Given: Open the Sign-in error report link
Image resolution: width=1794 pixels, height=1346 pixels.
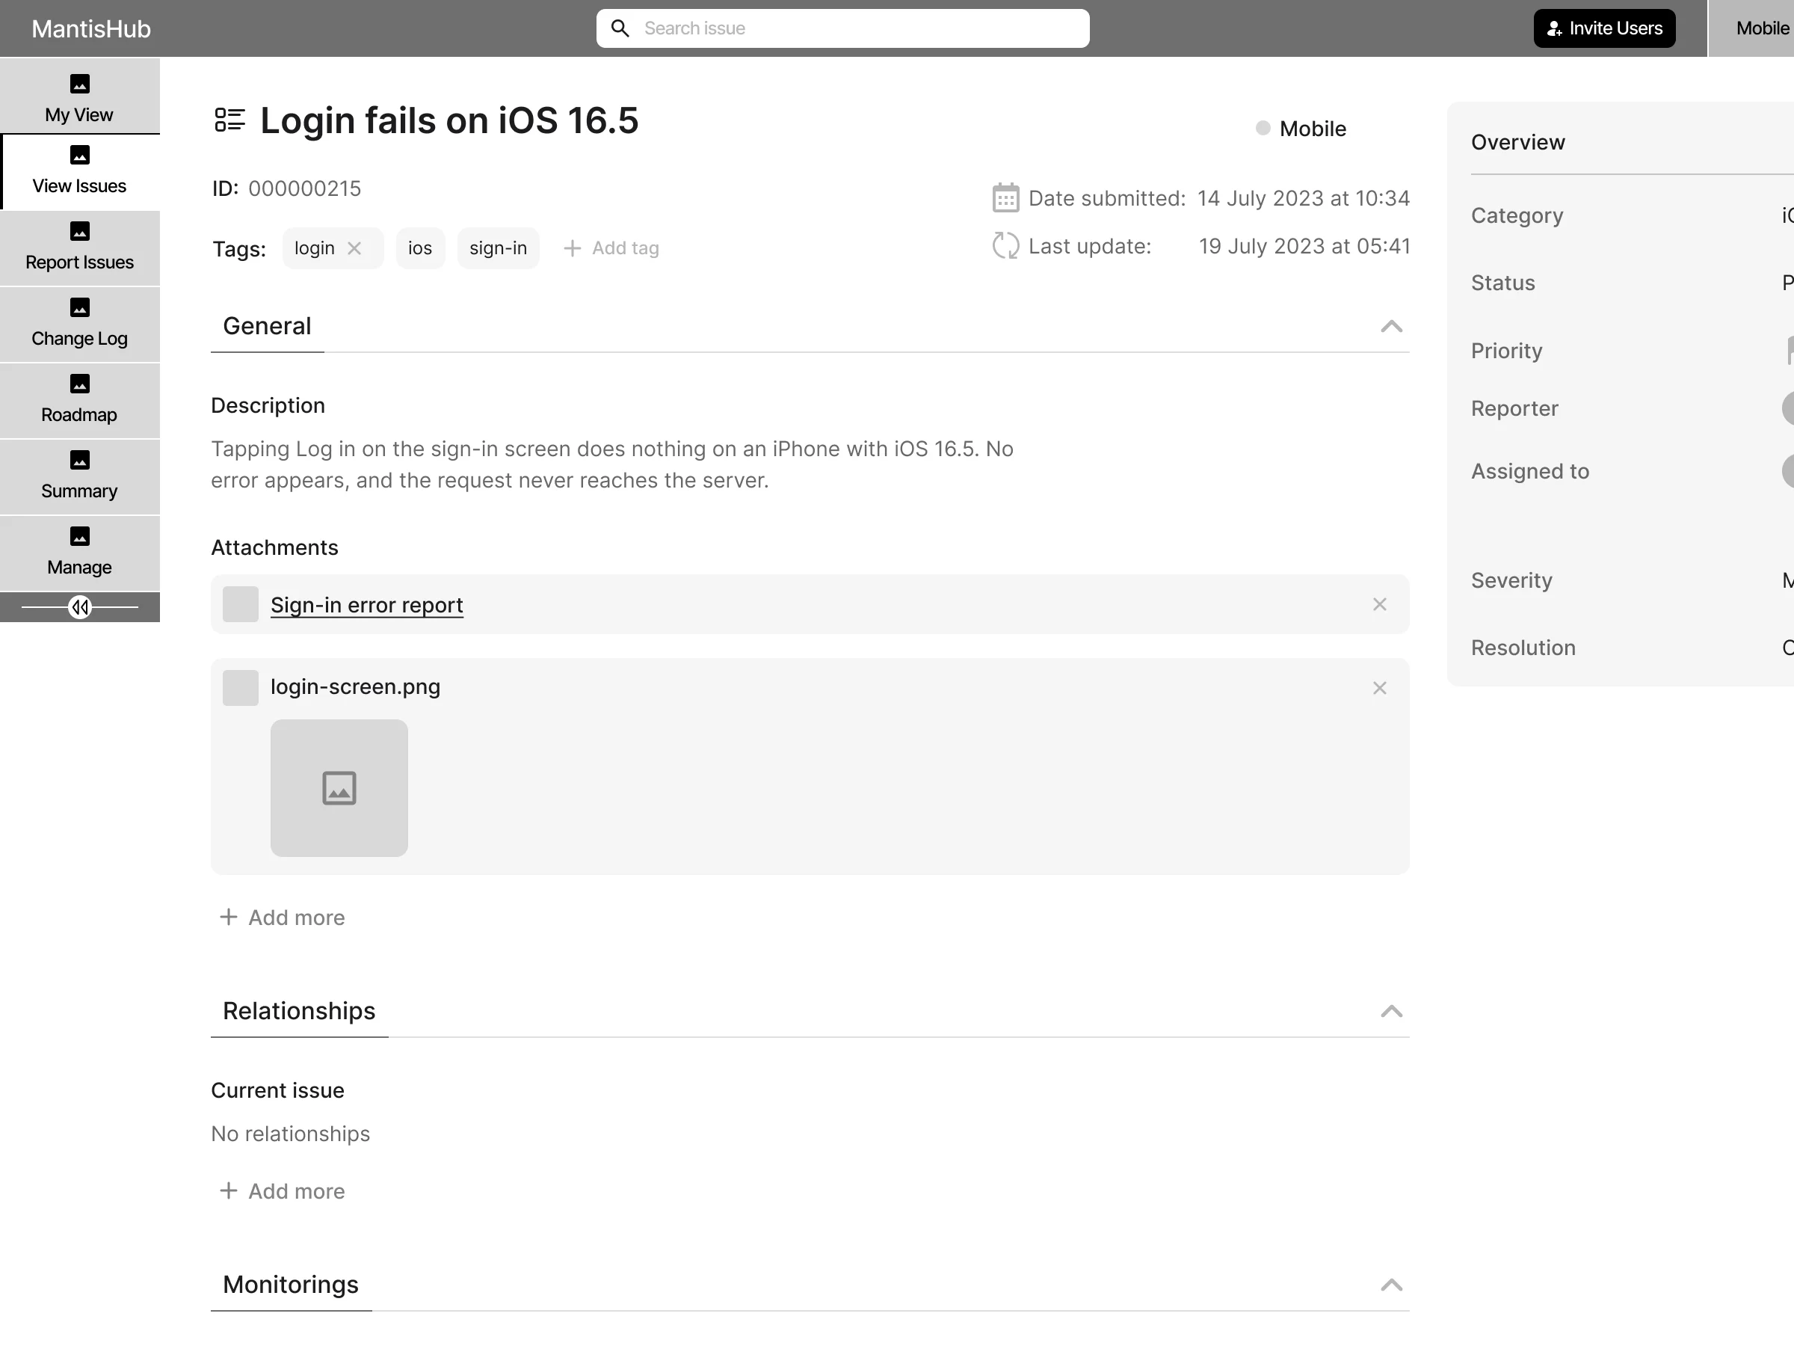Looking at the screenshot, I should (x=366, y=605).
